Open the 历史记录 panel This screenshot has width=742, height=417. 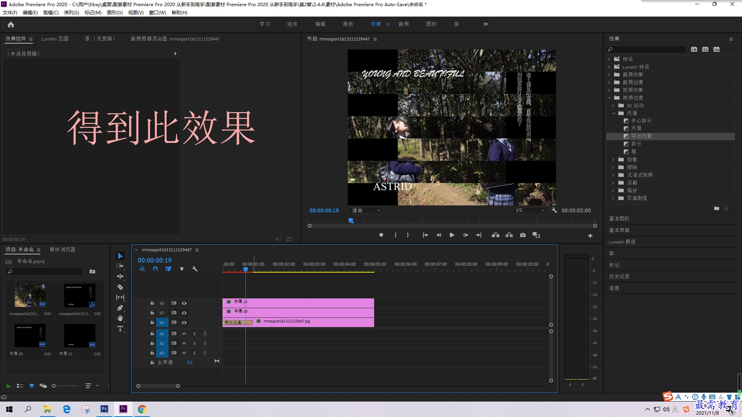click(619, 276)
